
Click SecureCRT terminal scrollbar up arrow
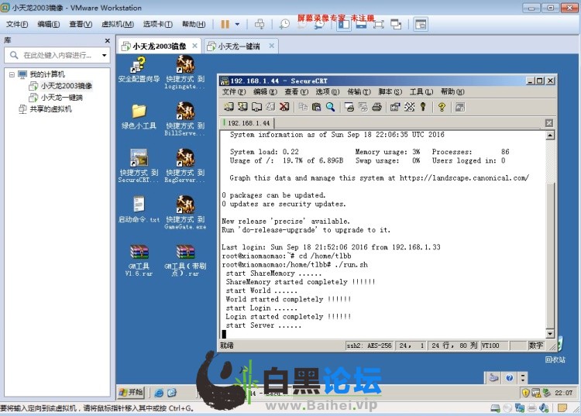pyautogui.click(x=550, y=136)
